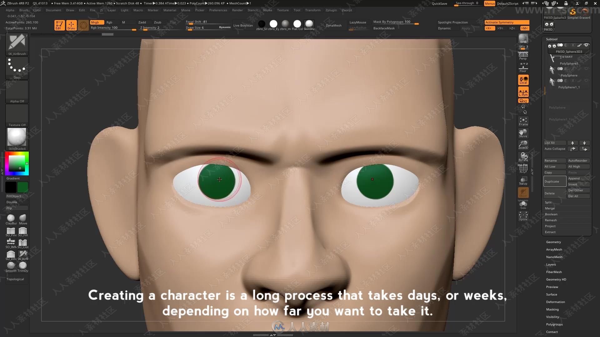Click the Merge subtools button

pyautogui.click(x=550, y=208)
